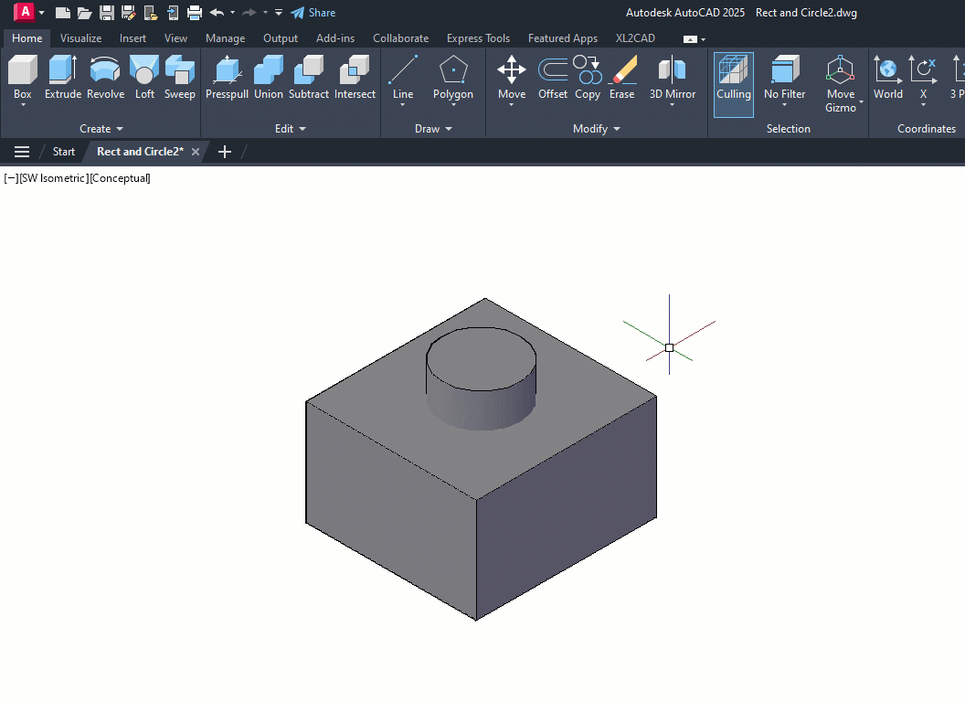965x702 pixels.
Task: Click the Union solid edit icon
Action: click(x=269, y=77)
